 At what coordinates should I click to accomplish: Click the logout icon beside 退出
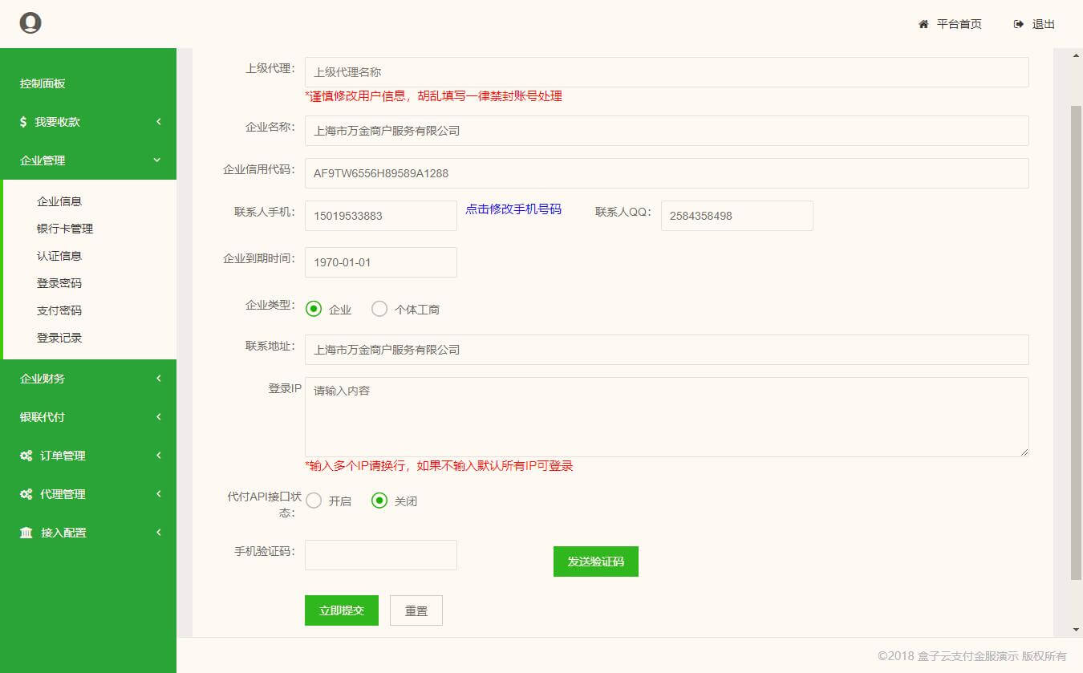coord(1019,24)
